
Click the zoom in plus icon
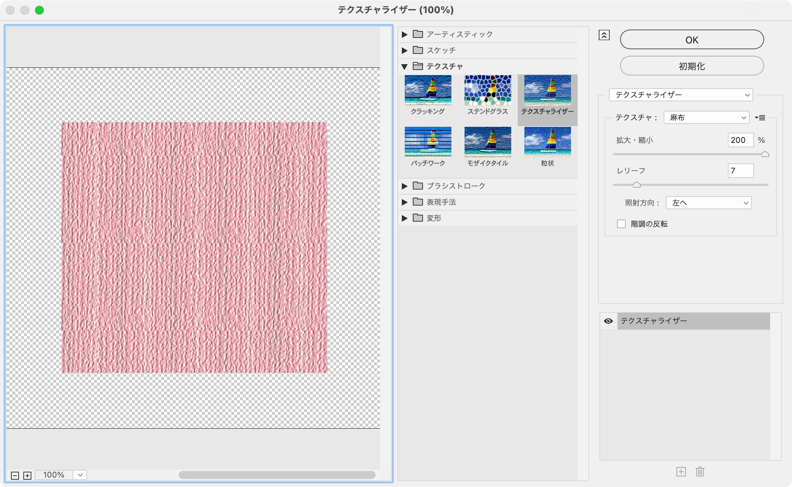click(x=27, y=475)
